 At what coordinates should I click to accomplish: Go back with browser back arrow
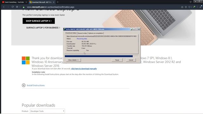[4, 7]
